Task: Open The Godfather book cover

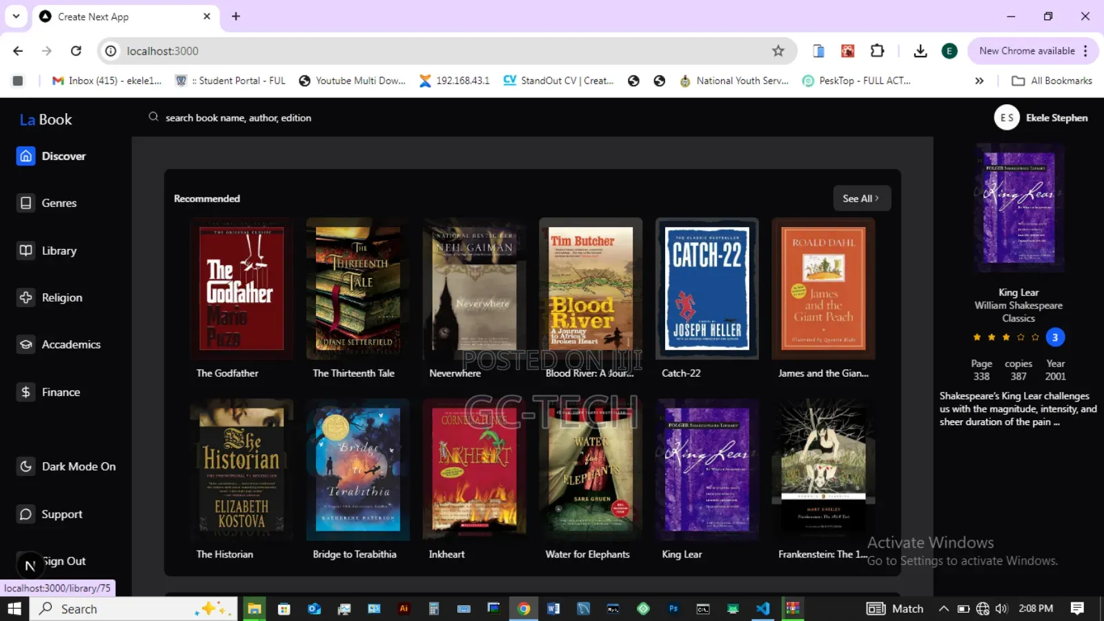Action: pos(241,288)
